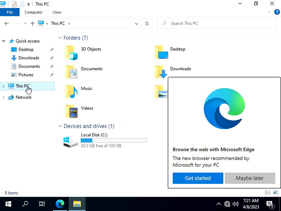Viewport: 281px width, 211px height.
Task: Open the Documents folder icon in main pane
Action: [71, 72]
